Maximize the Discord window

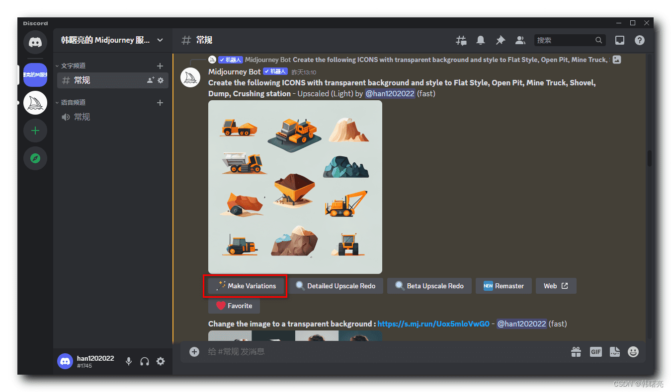(x=633, y=23)
